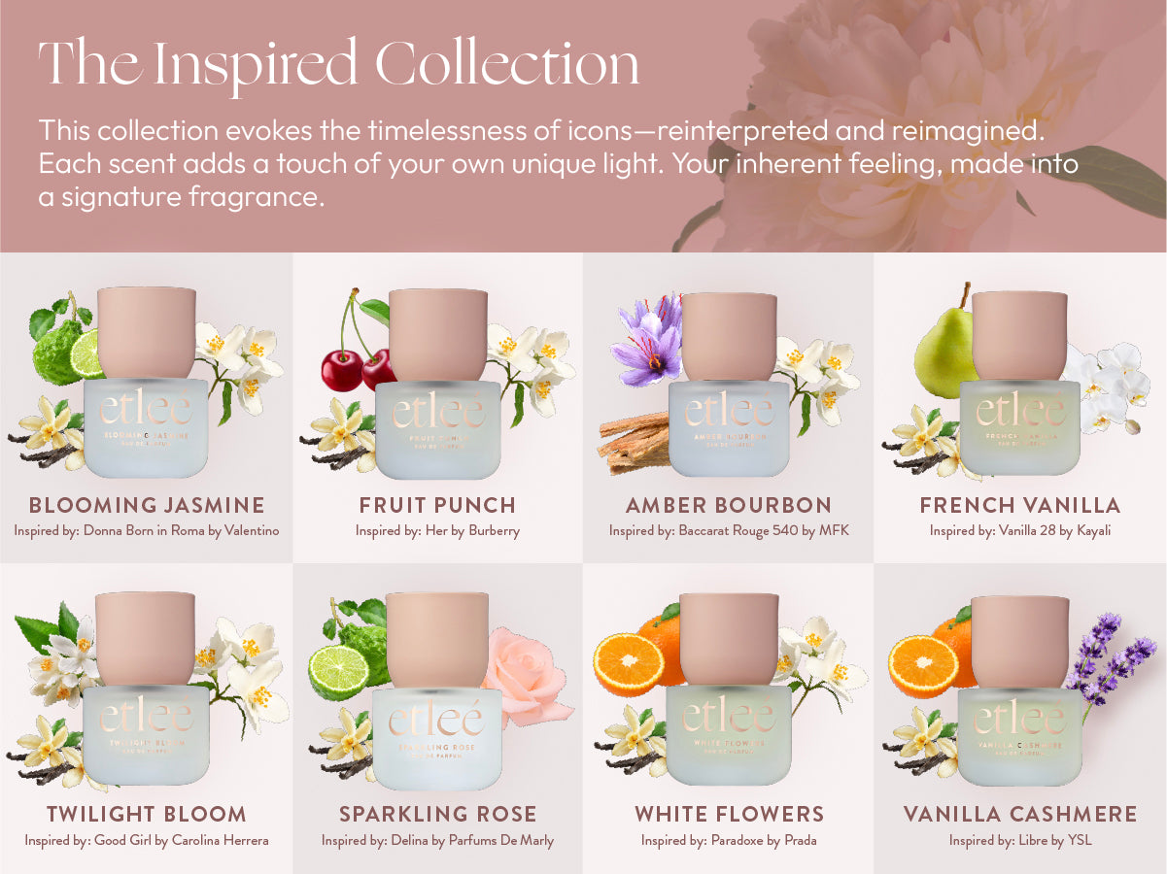Click the FRUIT PUNCH product title
1167x874 pixels.
(x=437, y=505)
